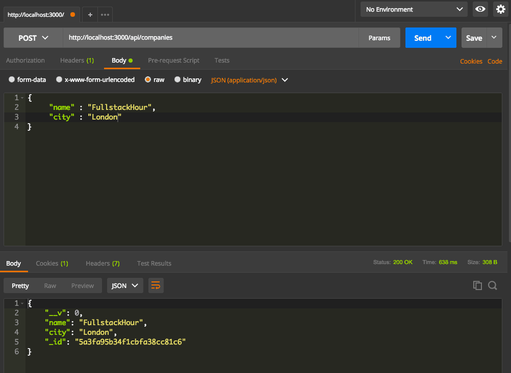The height and width of the screenshot is (373, 511).
Task: Open tab options with three-dots icon
Action: pyautogui.click(x=105, y=15)
